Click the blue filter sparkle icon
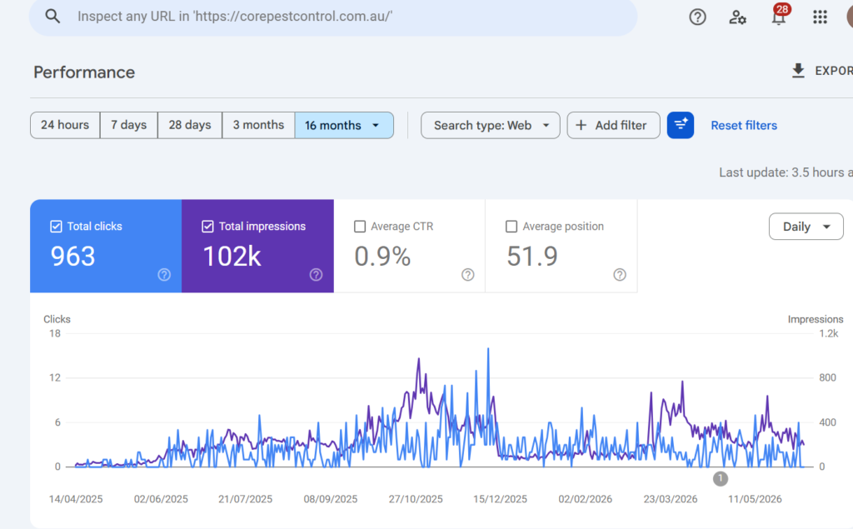Viewport: 853px width, 529px height. 681,125
